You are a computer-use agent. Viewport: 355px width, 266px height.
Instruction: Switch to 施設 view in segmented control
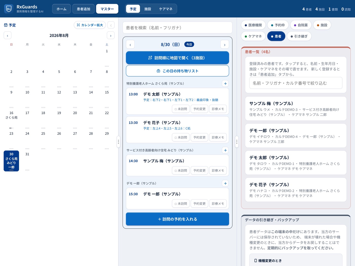click(x=148, y=9)
